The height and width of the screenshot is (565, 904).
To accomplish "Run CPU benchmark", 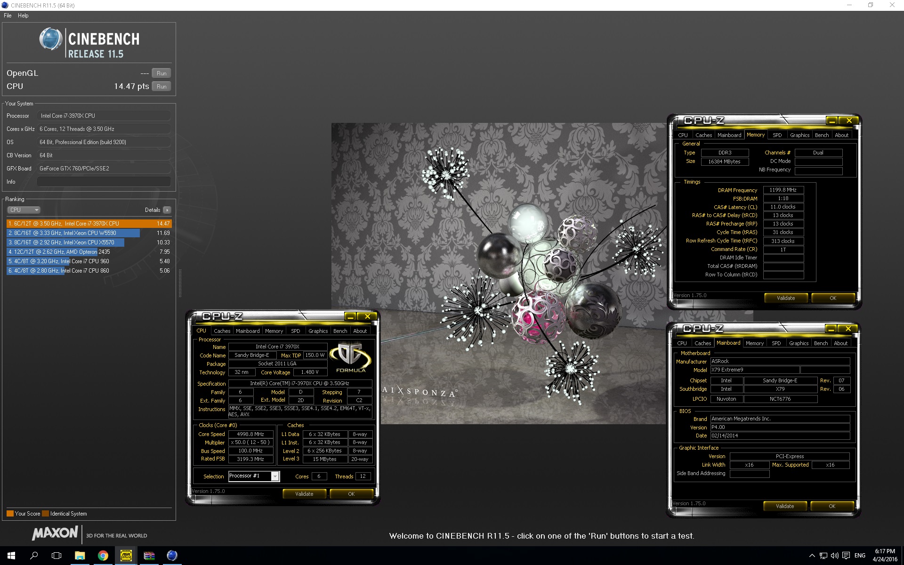I will click(x=161, y=87).
